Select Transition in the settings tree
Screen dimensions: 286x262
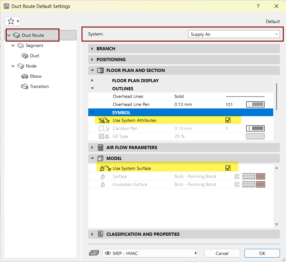pyautogui.click(x=39, y=87)
